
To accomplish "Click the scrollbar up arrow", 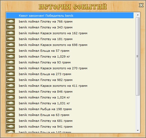I will point(138,15).
